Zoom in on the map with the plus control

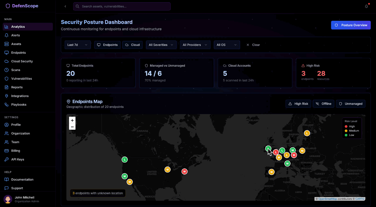point(72,120)
